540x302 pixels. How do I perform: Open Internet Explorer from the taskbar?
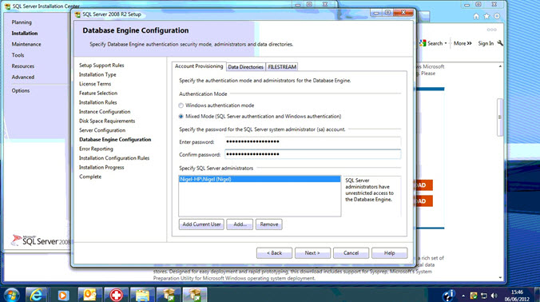[37, 295]
